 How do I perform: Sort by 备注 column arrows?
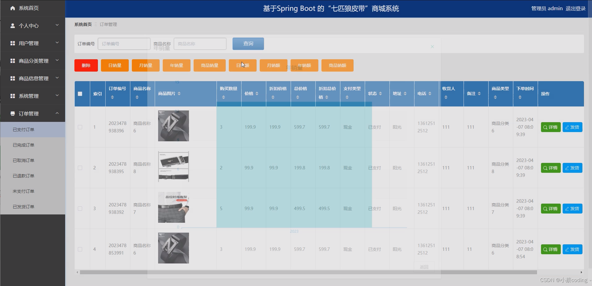tap(479, 93)
